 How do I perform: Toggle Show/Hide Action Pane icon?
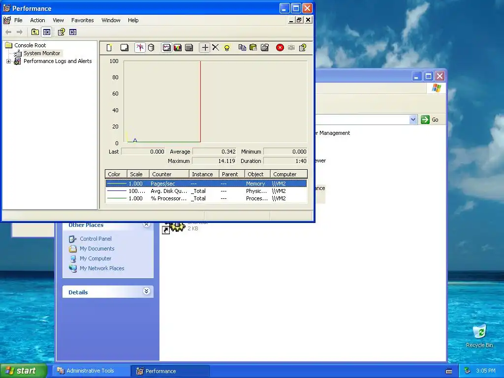(x=73, y=32)
